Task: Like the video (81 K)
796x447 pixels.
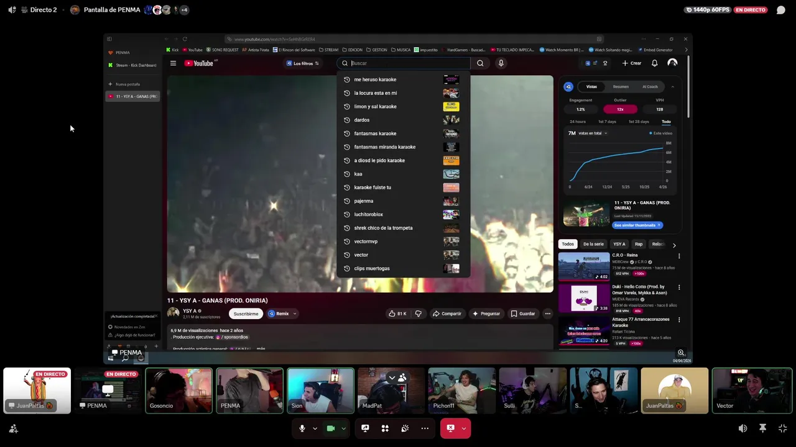Action: pyautogui.click(x=397, y=314)
